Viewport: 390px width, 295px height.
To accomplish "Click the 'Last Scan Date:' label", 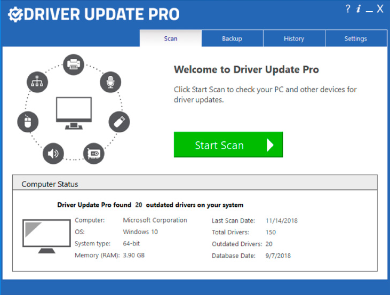I will point(233,221).
